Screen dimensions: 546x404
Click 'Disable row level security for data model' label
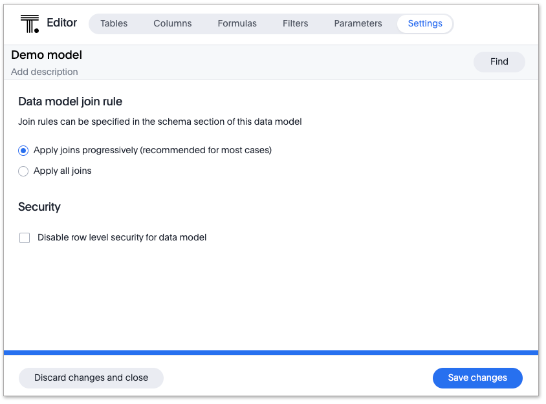click(122, 237)
